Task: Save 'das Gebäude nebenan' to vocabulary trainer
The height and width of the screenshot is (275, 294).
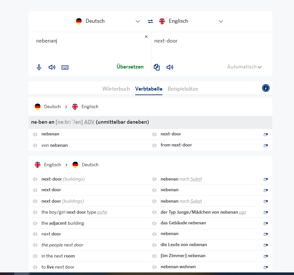Action: click(266, 223)
